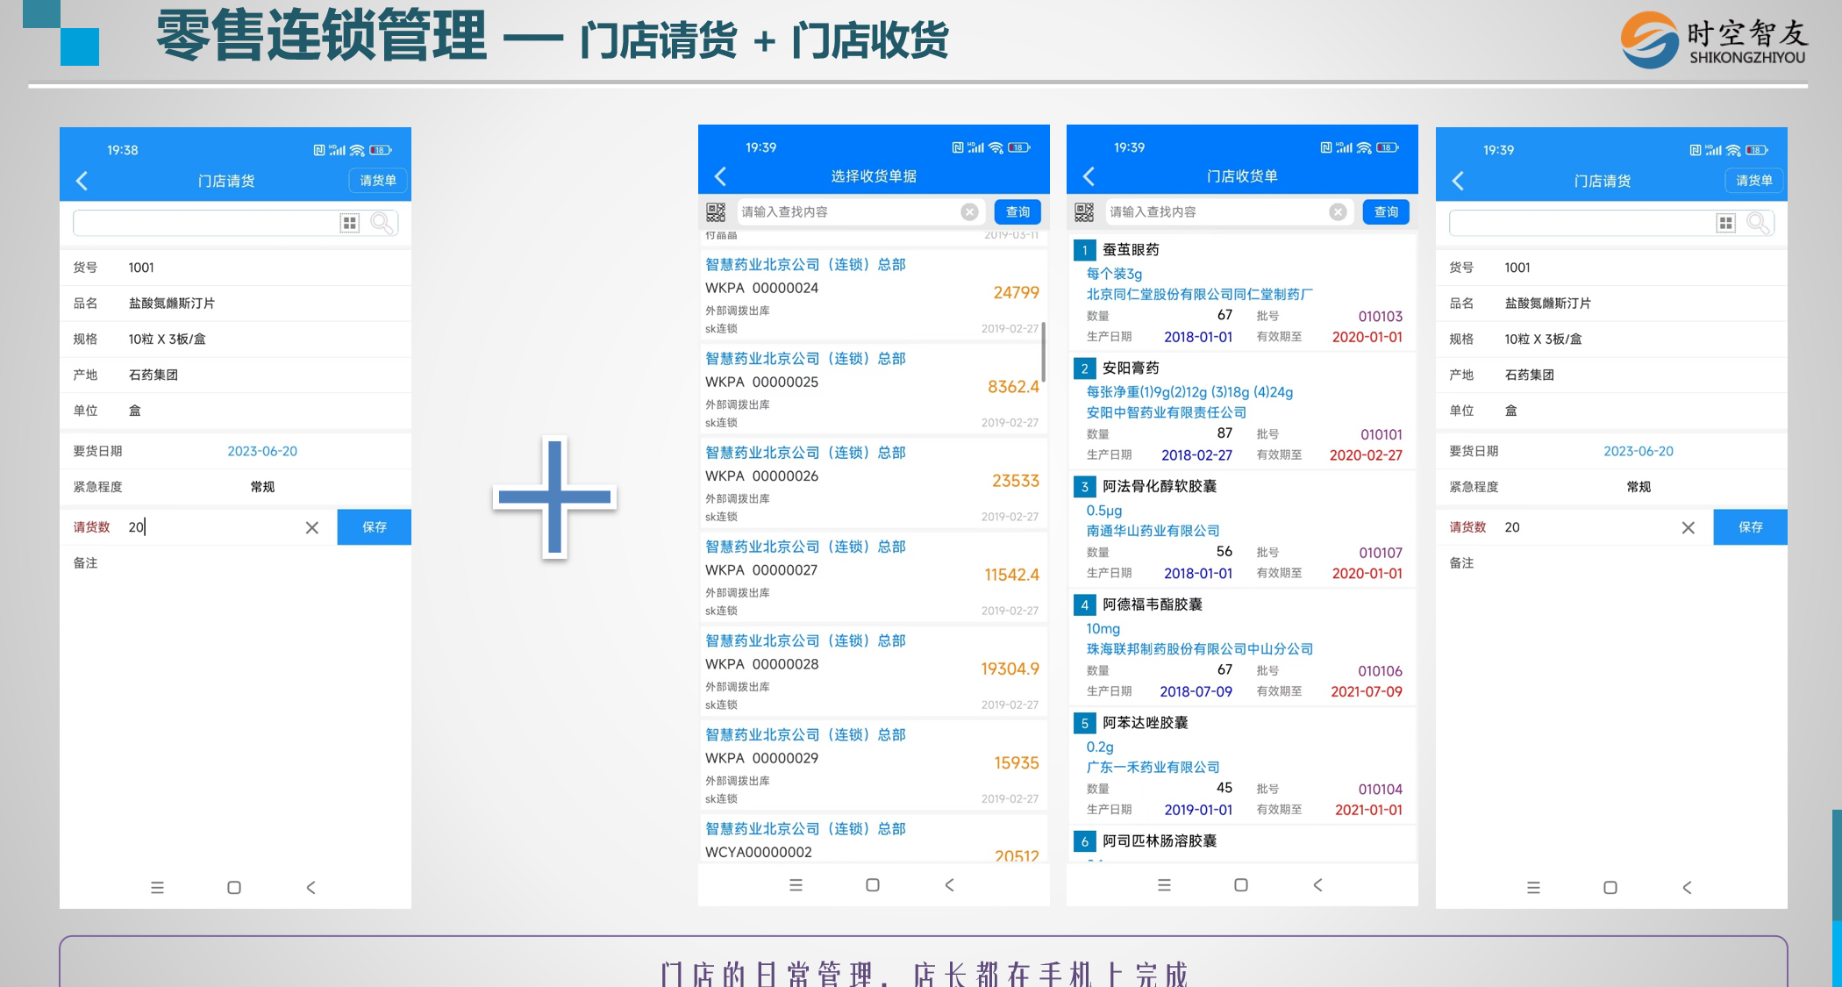Tap QR scan icon in 门店收货单 screen
The image size is (1842, 987).
(x=1084, y=211)
